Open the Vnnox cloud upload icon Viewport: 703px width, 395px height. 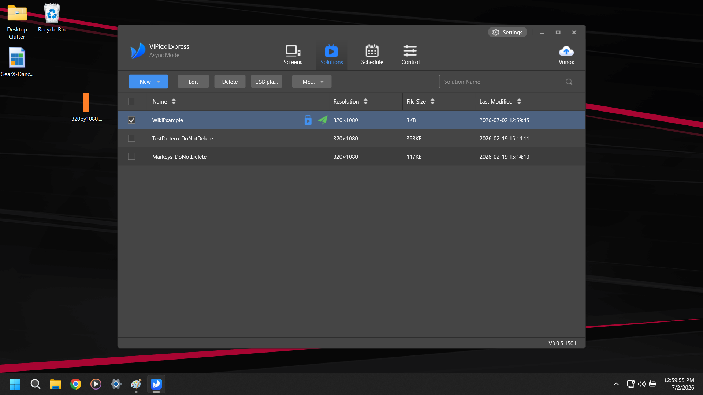566,51
